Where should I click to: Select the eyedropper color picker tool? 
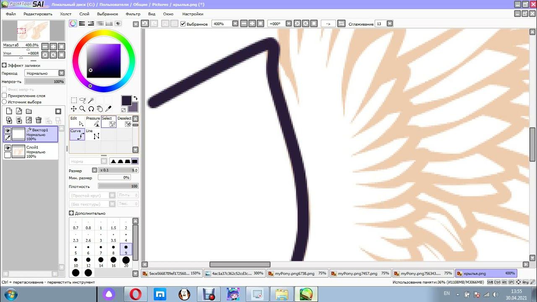tap(108, 109)
